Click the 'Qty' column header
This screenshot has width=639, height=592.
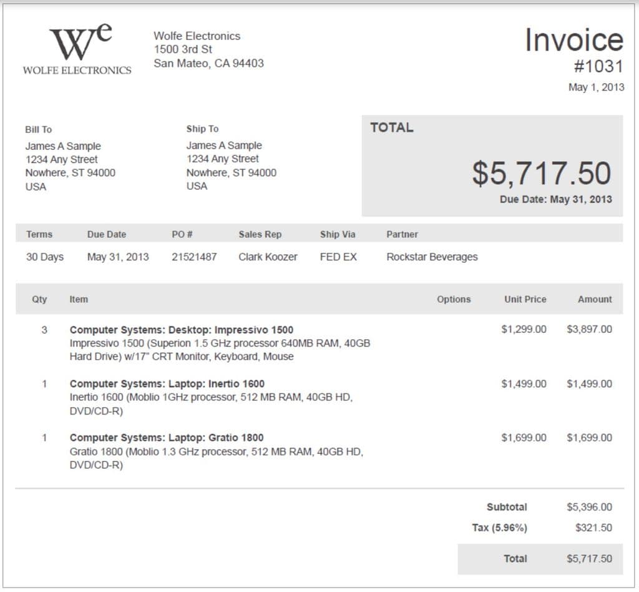coord(39,299)
